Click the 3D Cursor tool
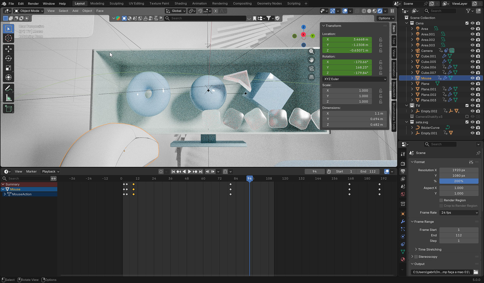 point(8,38)
